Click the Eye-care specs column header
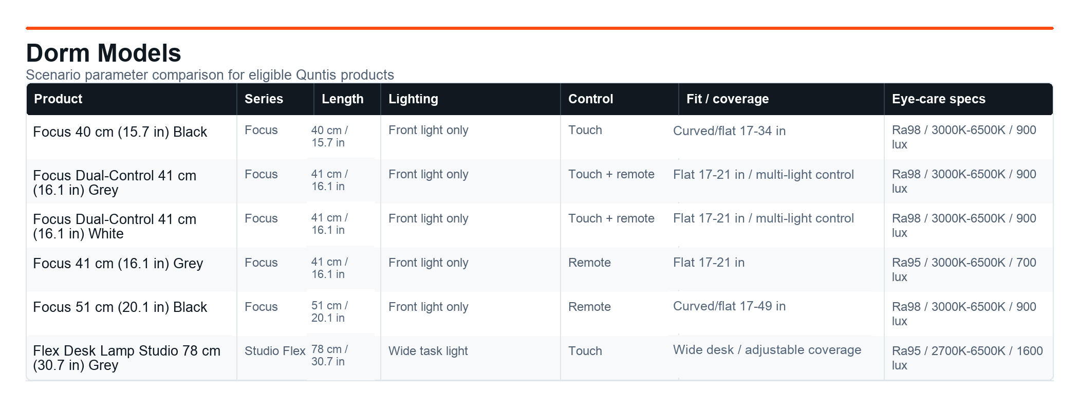This screenshot has height=408, width=1079. [x=969, y=99]
